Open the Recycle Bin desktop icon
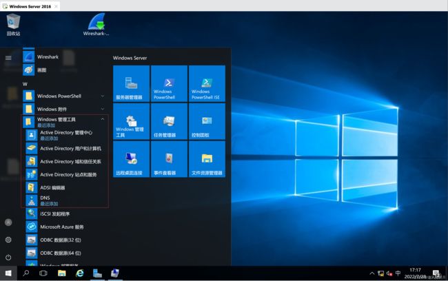 [13, 25]
